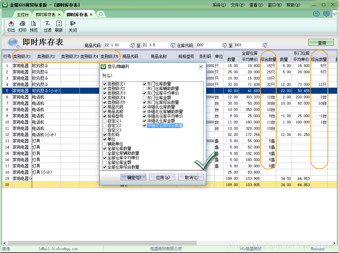
Task: Uncheck 华强北仓库综合数量 checkbox
Action: pyautogui.click(x=144, y=125)
